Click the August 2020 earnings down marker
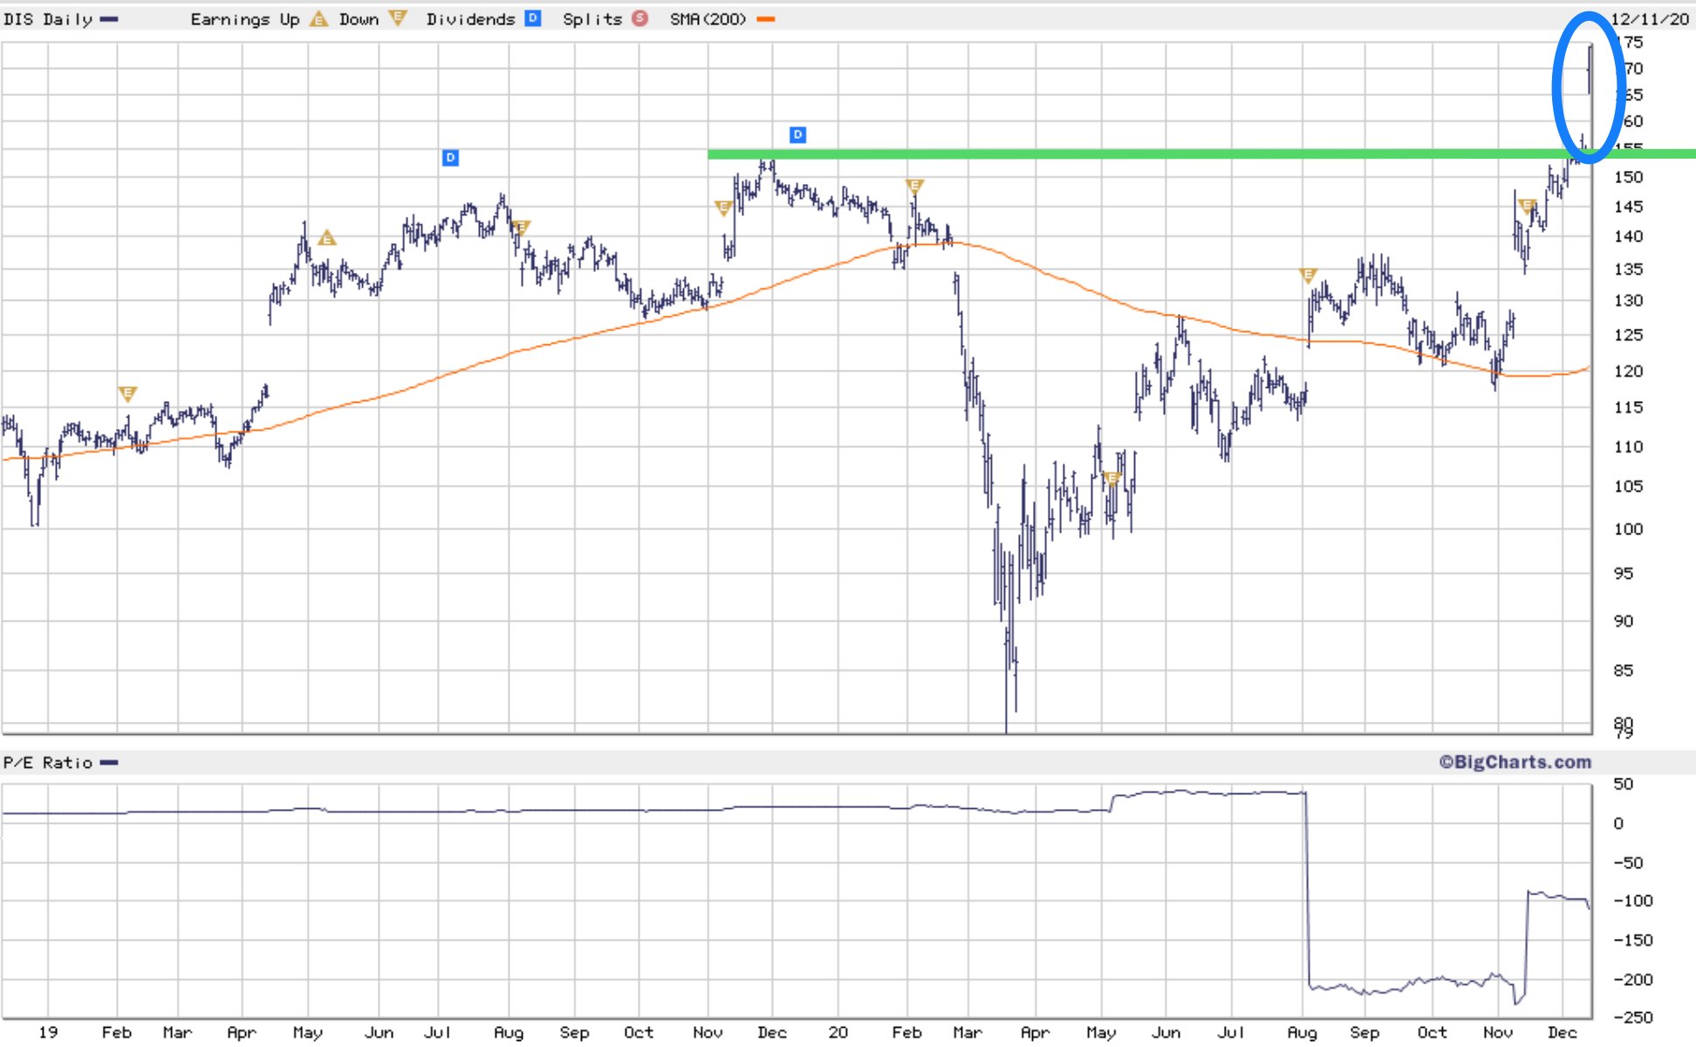 [x=1307, y=275]
